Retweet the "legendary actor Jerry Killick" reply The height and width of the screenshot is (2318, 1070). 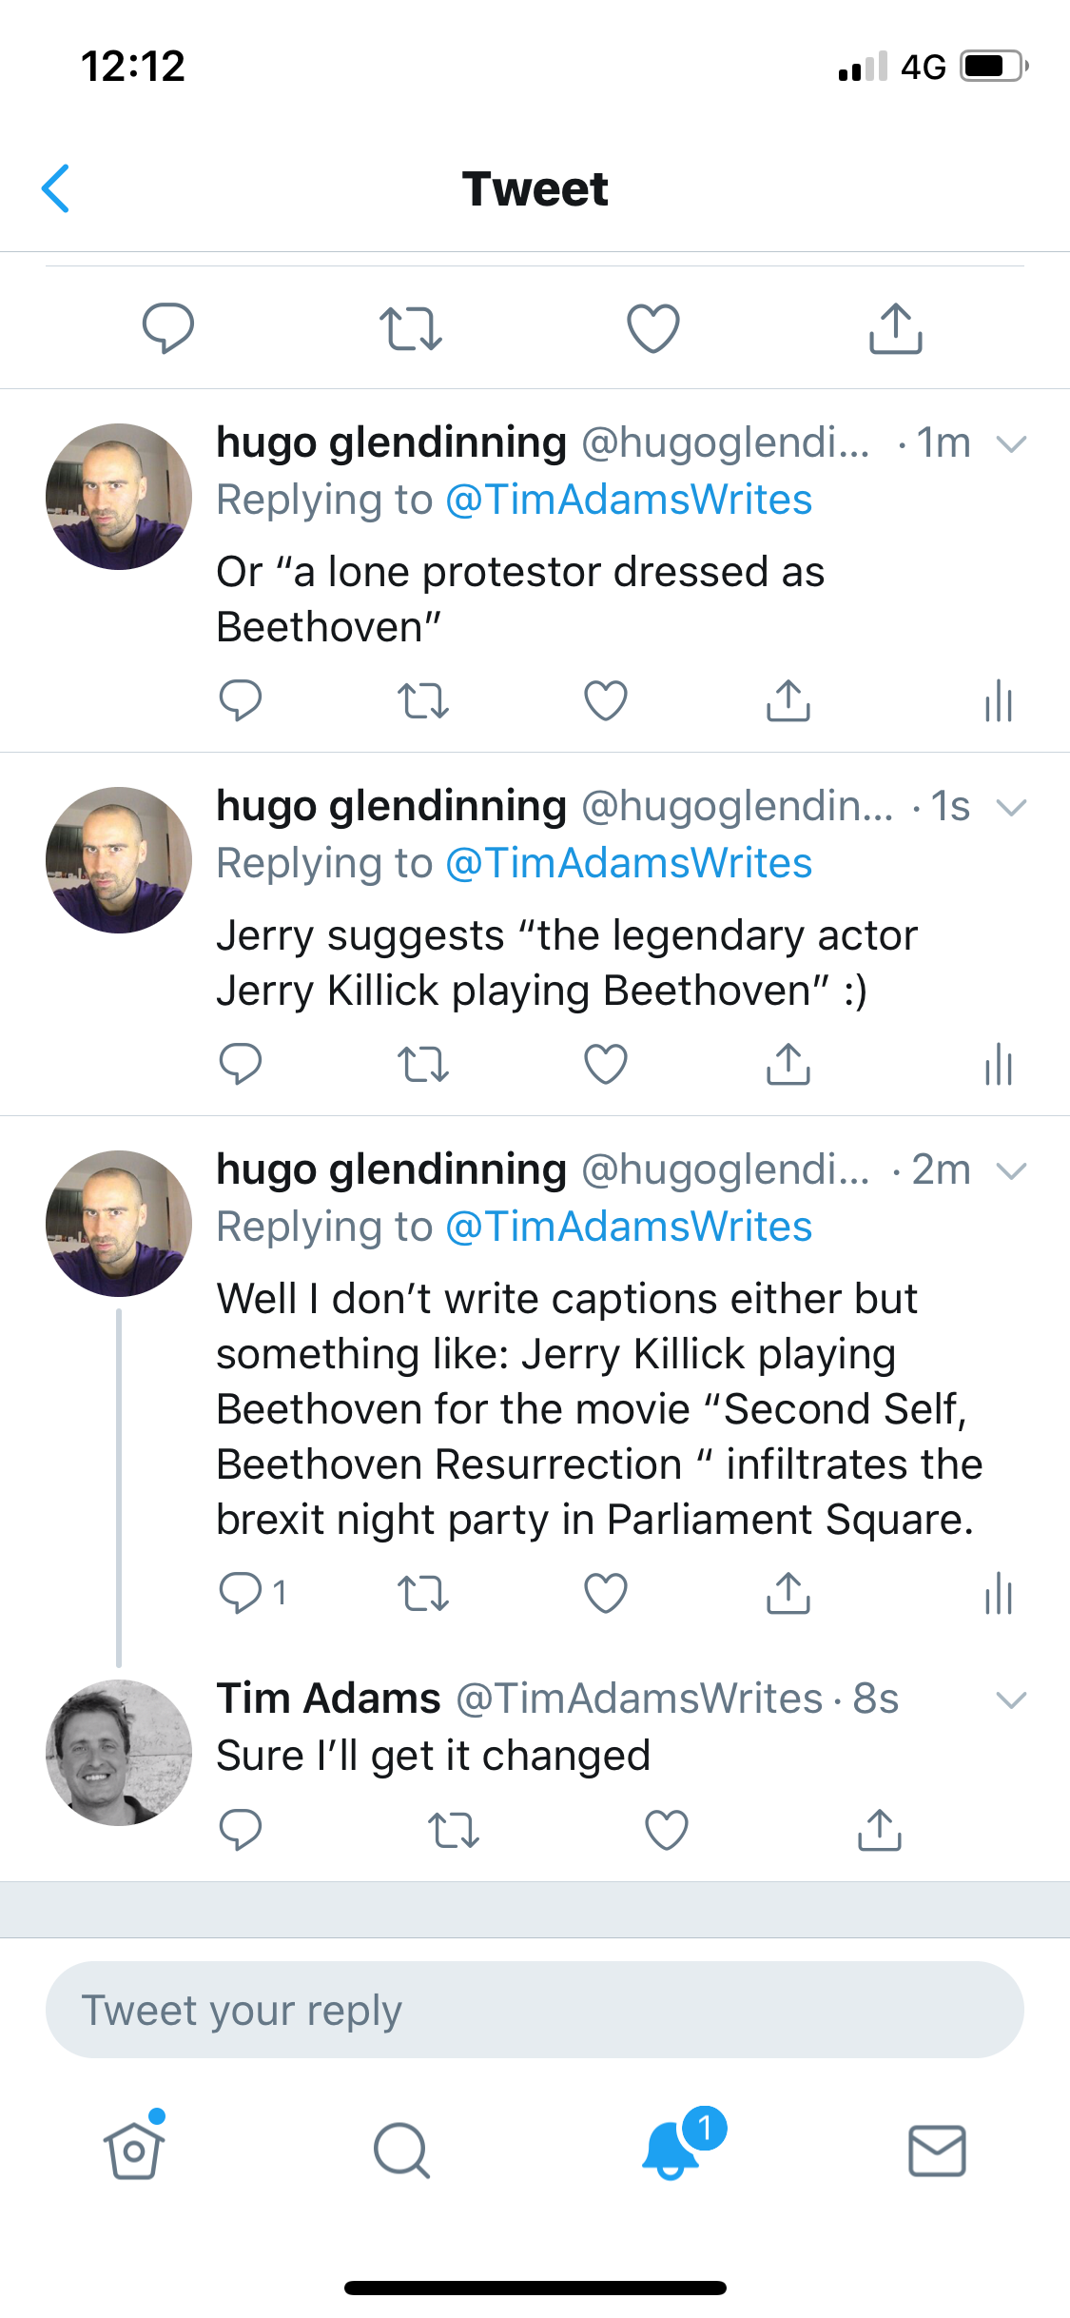click(422, 1065)
